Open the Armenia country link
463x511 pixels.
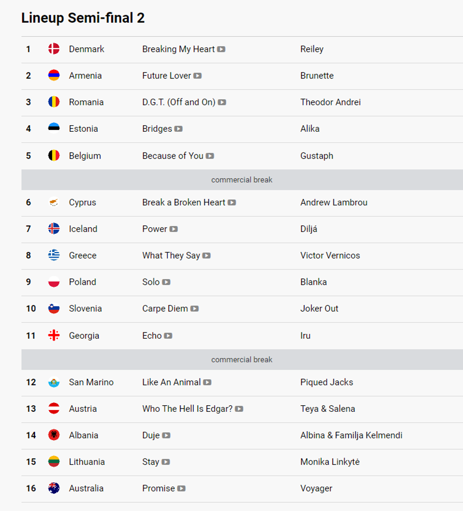[x=85, y=76]
